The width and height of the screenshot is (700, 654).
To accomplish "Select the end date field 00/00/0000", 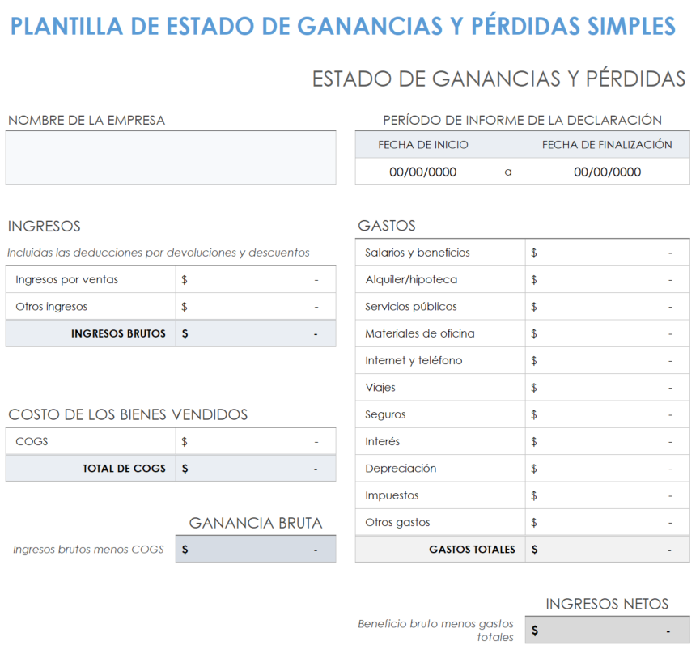I will coord(607,172).
